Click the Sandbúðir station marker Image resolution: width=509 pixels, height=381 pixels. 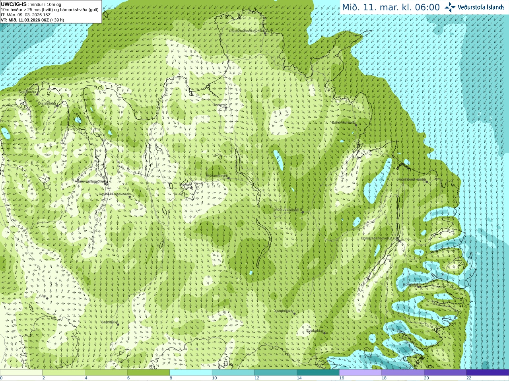(x=118, y=325)
